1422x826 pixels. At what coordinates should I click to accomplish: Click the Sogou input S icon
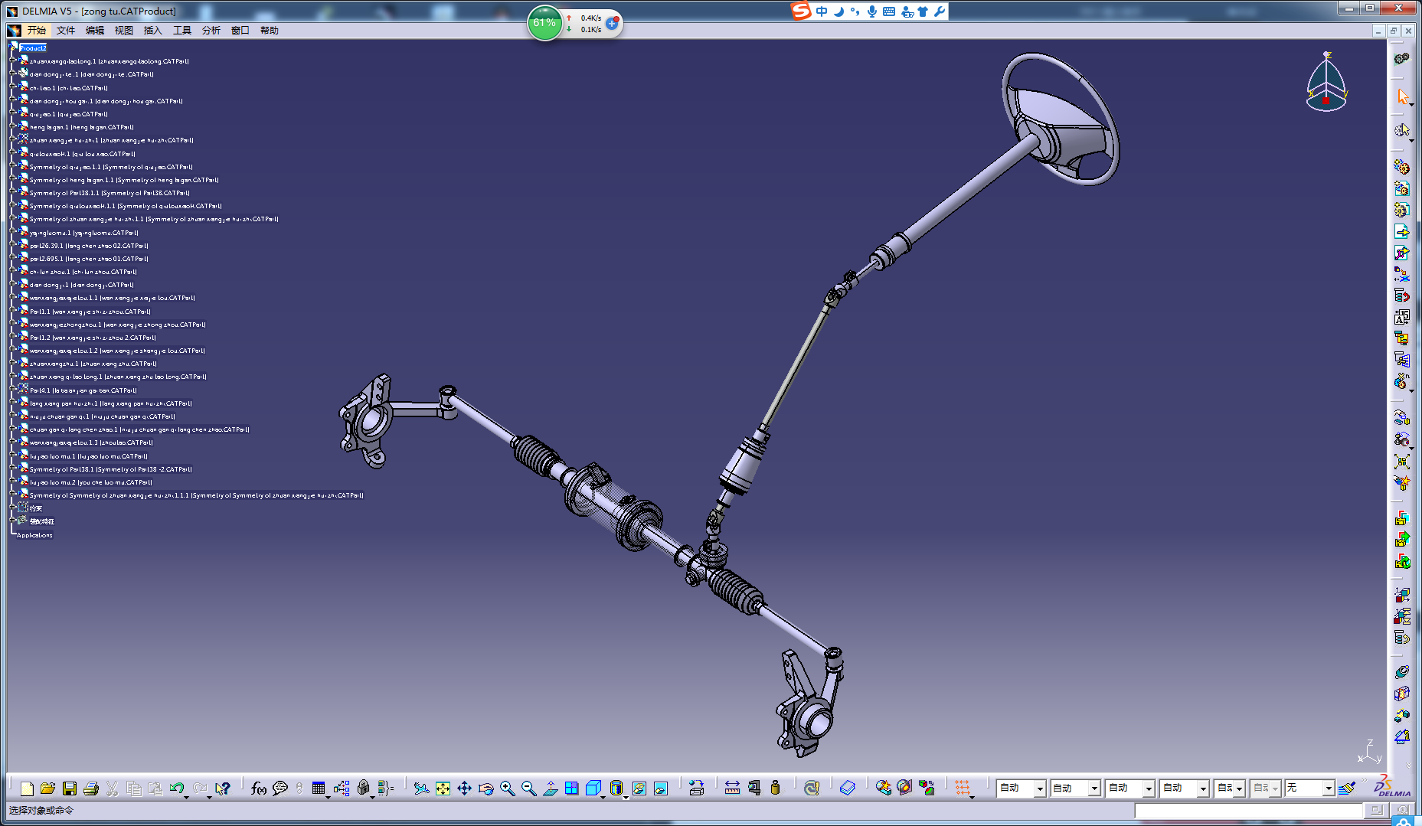(x=800, y=11)
